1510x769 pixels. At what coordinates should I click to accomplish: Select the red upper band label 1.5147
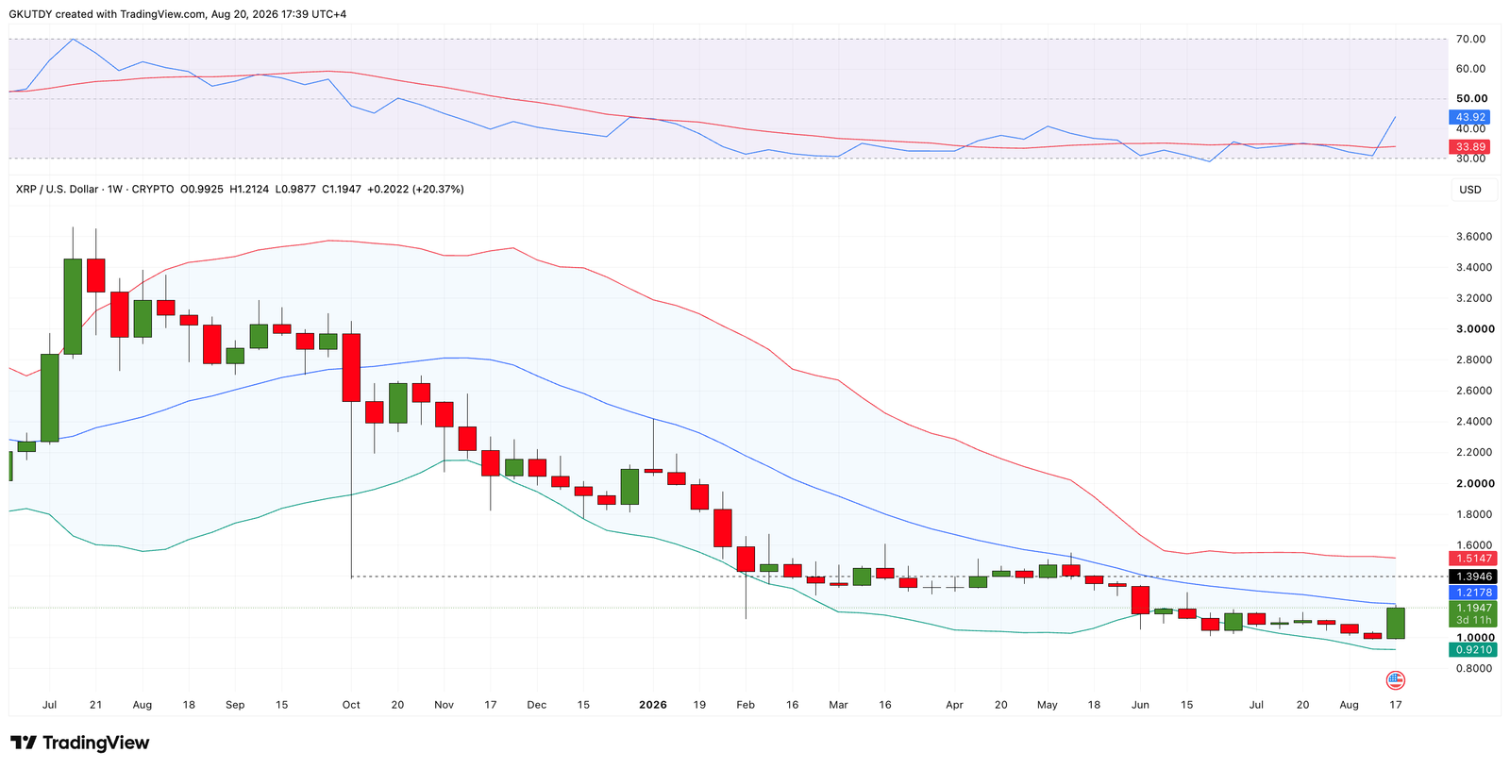tap(1474, 560)
